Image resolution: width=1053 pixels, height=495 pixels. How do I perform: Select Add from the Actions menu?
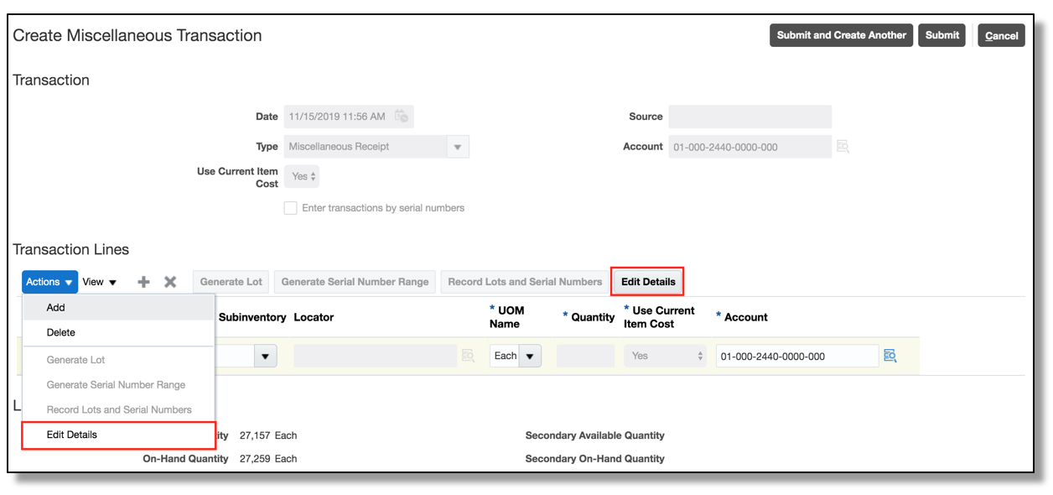coord(56,308)
